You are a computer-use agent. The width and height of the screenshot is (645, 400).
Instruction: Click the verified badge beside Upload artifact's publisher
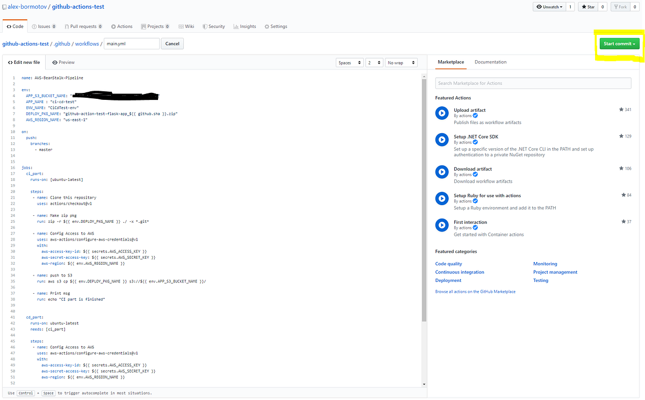coord(474,115)
